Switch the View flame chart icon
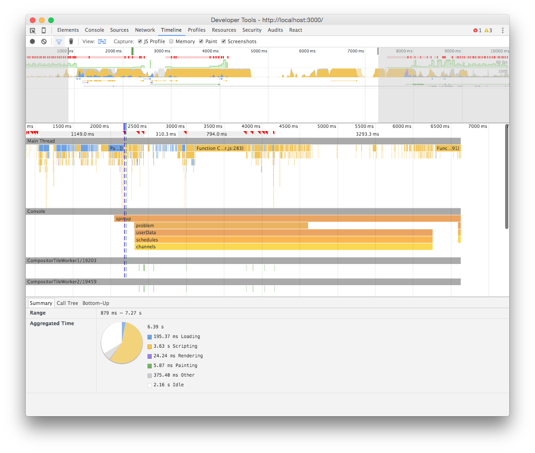 (x=102, y=41)
